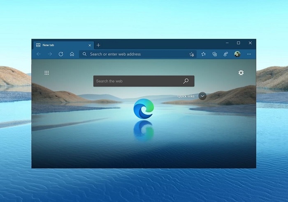Click the magnifier icon in address bar
The width and height of the screenshot is (288, 202).
tap(84, 54)
